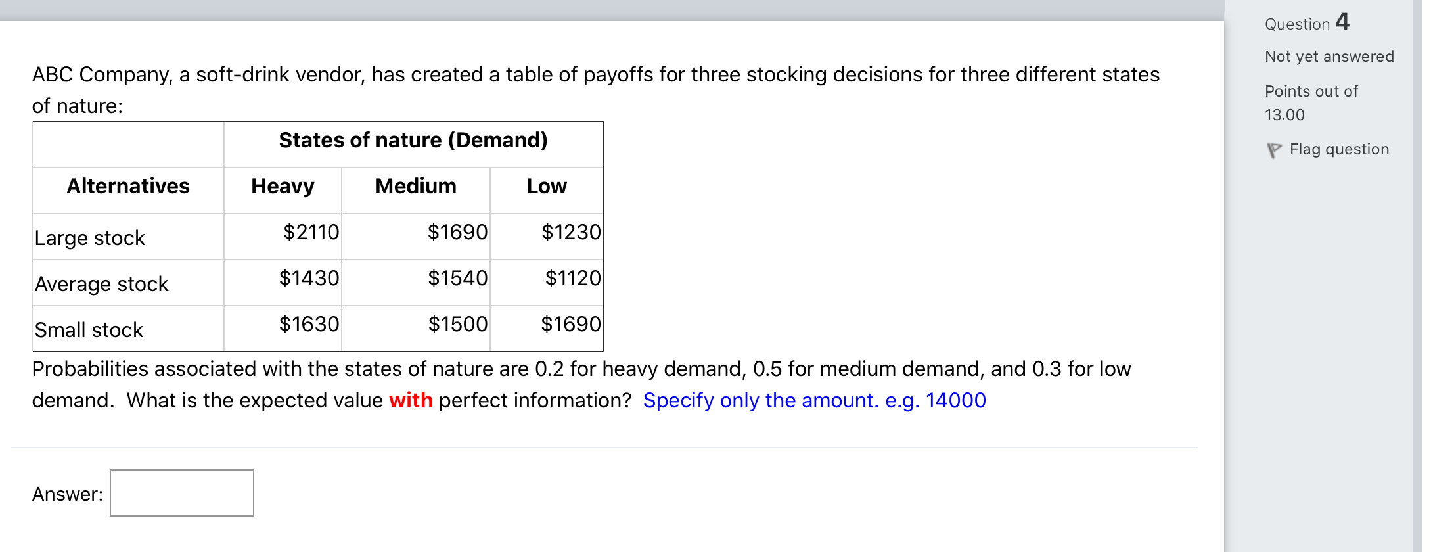Click the States of nature (Demand) header
The height and width of the screenshot is (552, 1431).
413,140
